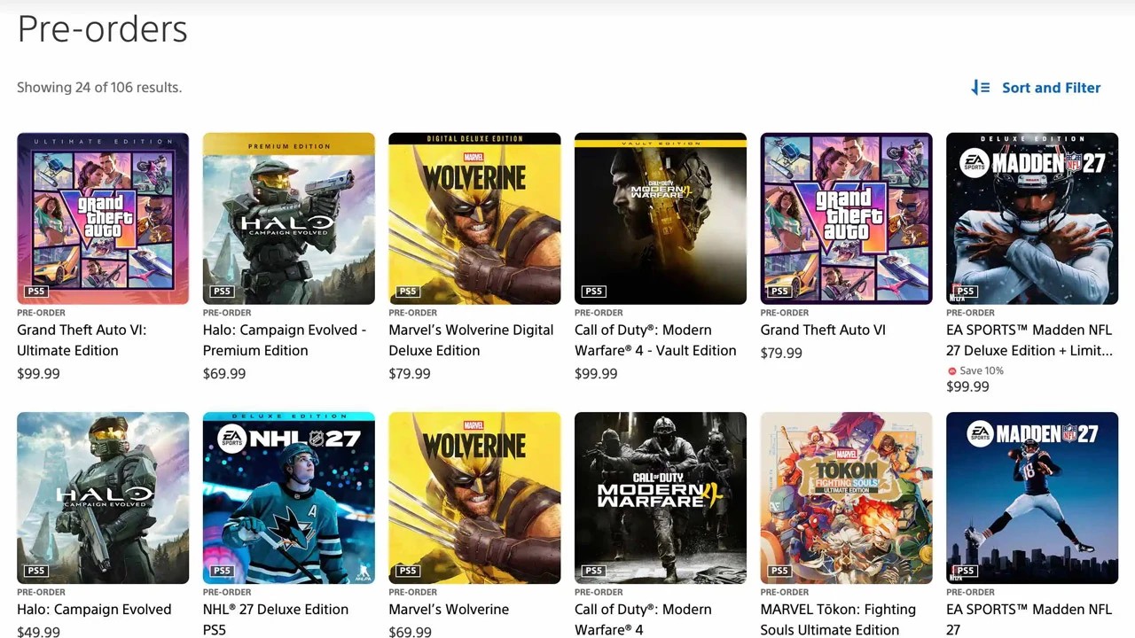This screenshot has width=1135, height=638.
Task: Open the 'Halo: Campaign Evolved - Premium Edition' title
Action: click(x=285, y=340)
